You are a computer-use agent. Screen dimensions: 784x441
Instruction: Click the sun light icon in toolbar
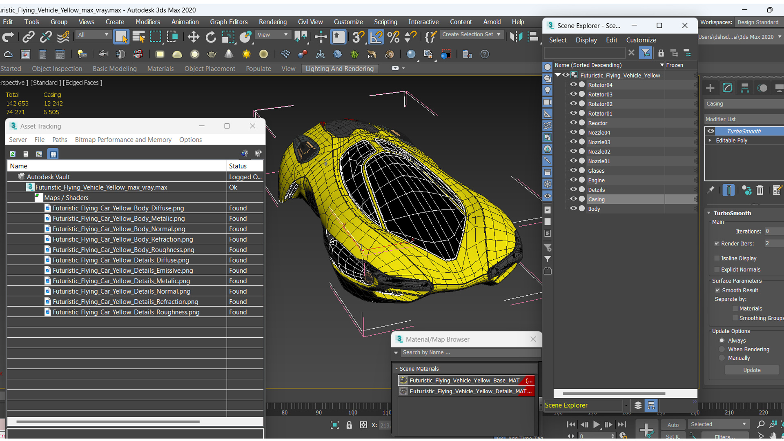click(x=246, y=54)
